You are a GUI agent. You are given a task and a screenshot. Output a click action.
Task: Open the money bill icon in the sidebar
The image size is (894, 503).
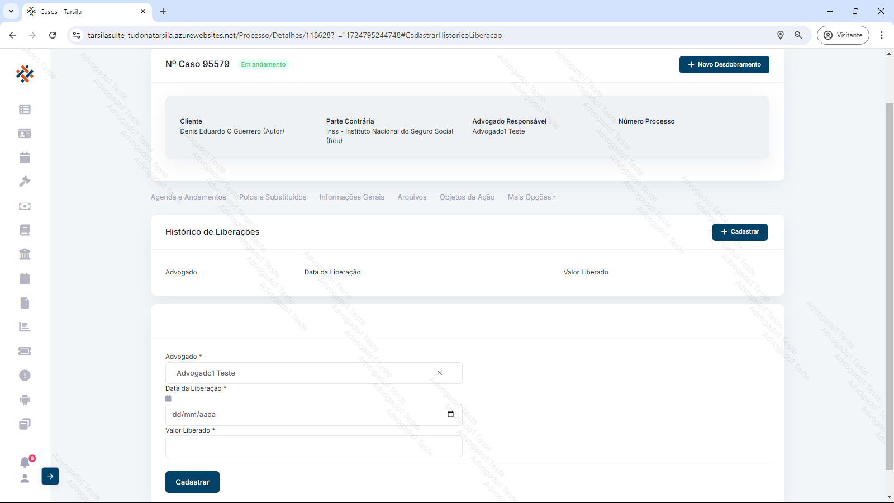[25, 206]
